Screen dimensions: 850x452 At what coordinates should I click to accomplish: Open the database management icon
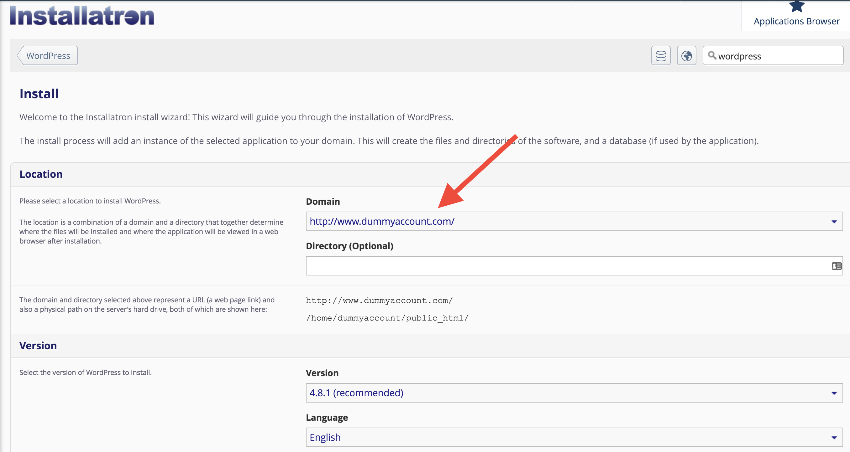pyautogui.click(x=661, y=55)
